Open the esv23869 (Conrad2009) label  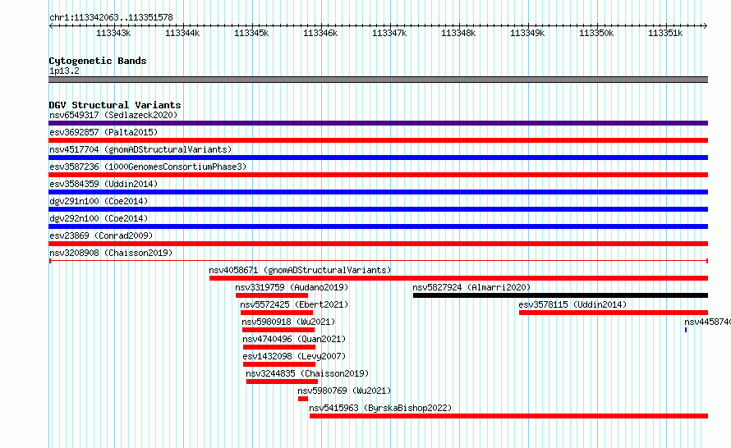pyautogui.click(x=101, y=235)
